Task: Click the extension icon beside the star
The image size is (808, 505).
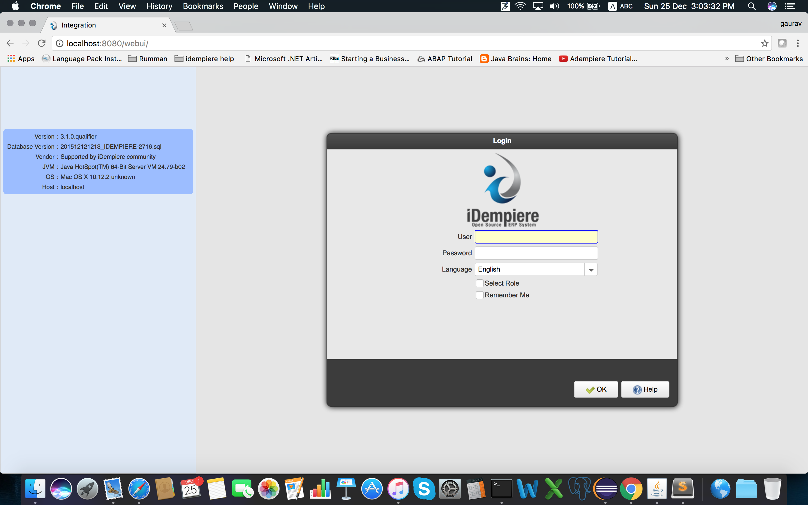Action: (x=782, y=43)
